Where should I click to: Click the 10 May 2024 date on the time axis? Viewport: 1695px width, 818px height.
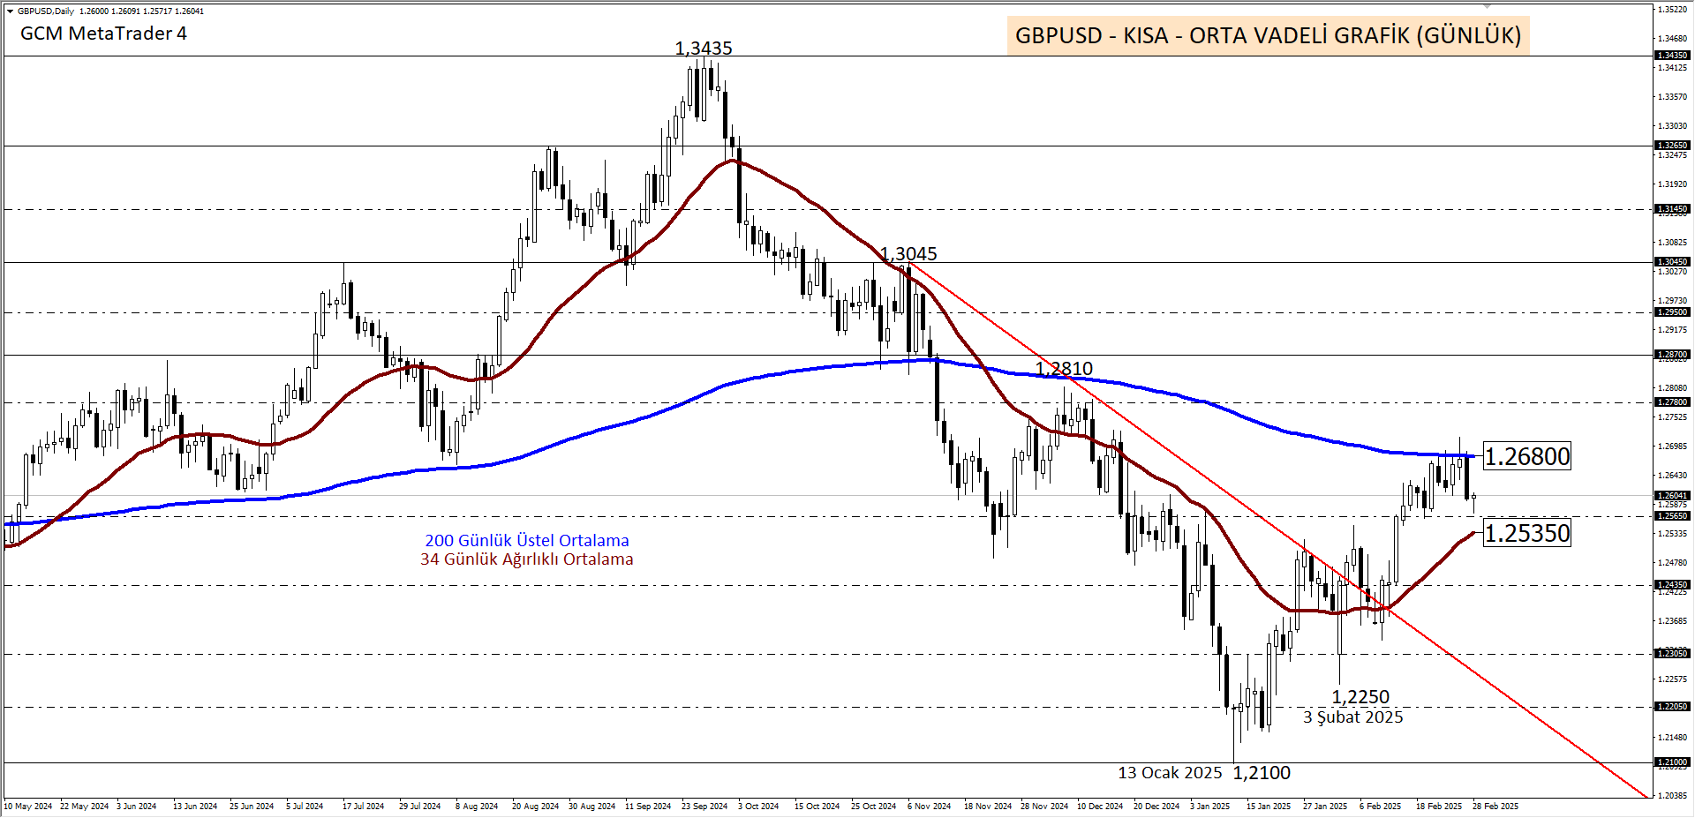28,807
